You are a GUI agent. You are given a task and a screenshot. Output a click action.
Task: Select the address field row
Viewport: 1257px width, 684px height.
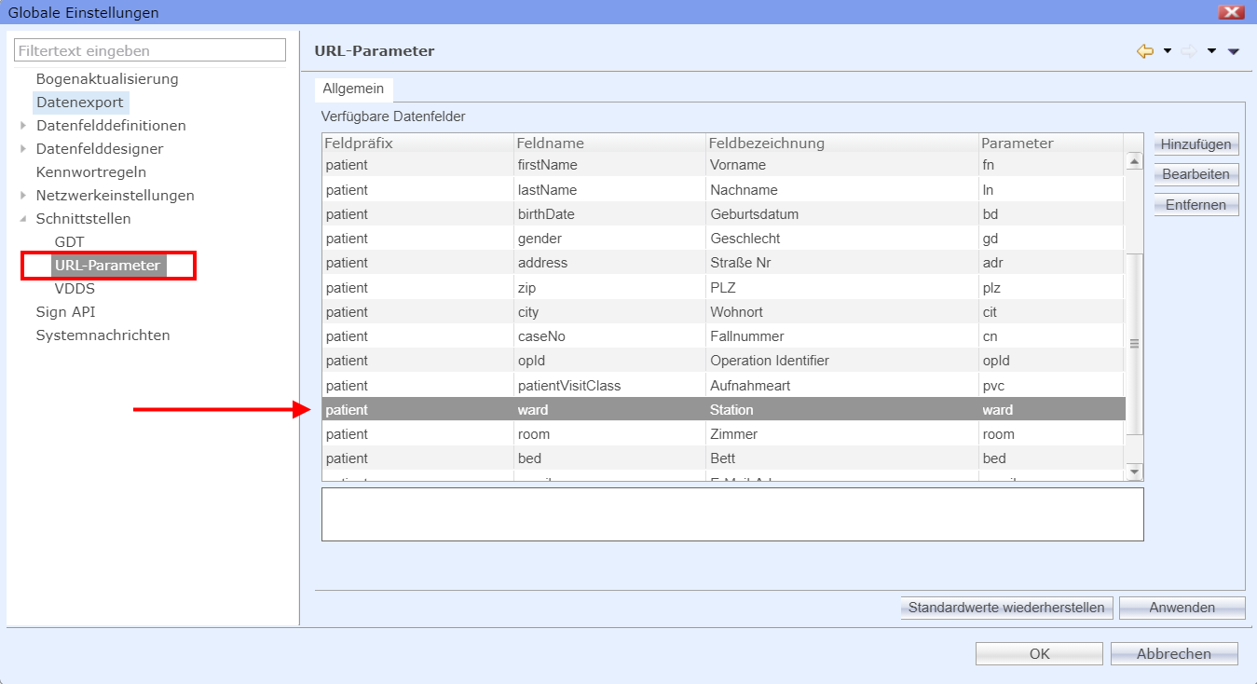(x=723, y=263)
